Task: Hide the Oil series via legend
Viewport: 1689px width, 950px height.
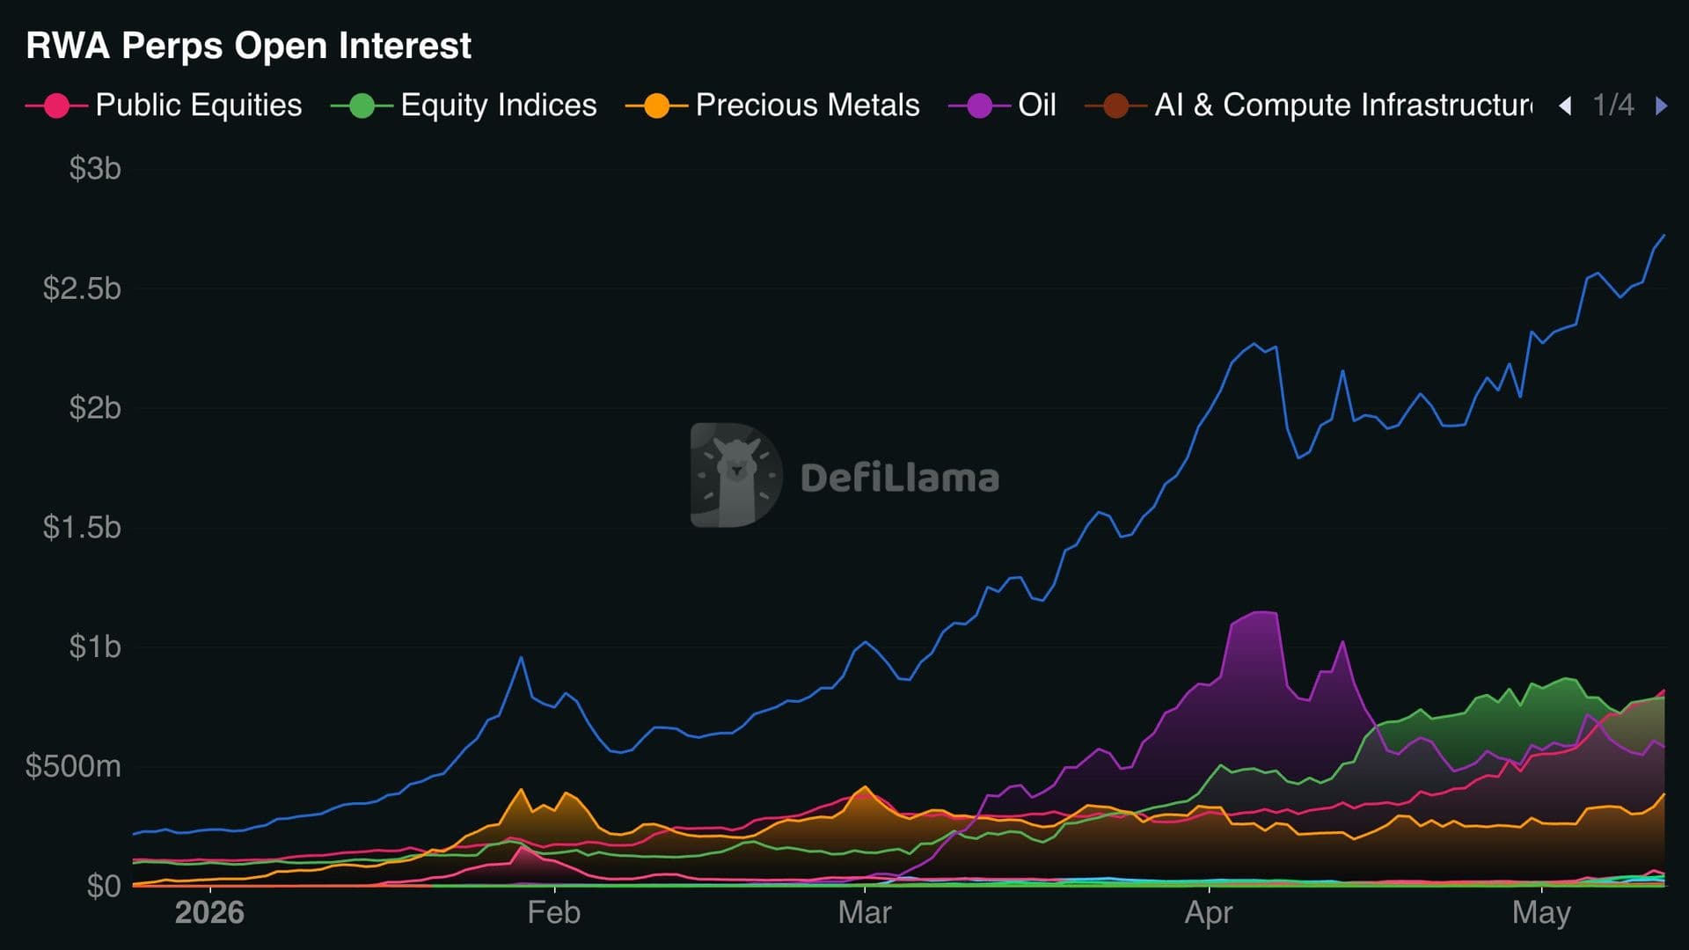Action: [x=1002, y=106]
